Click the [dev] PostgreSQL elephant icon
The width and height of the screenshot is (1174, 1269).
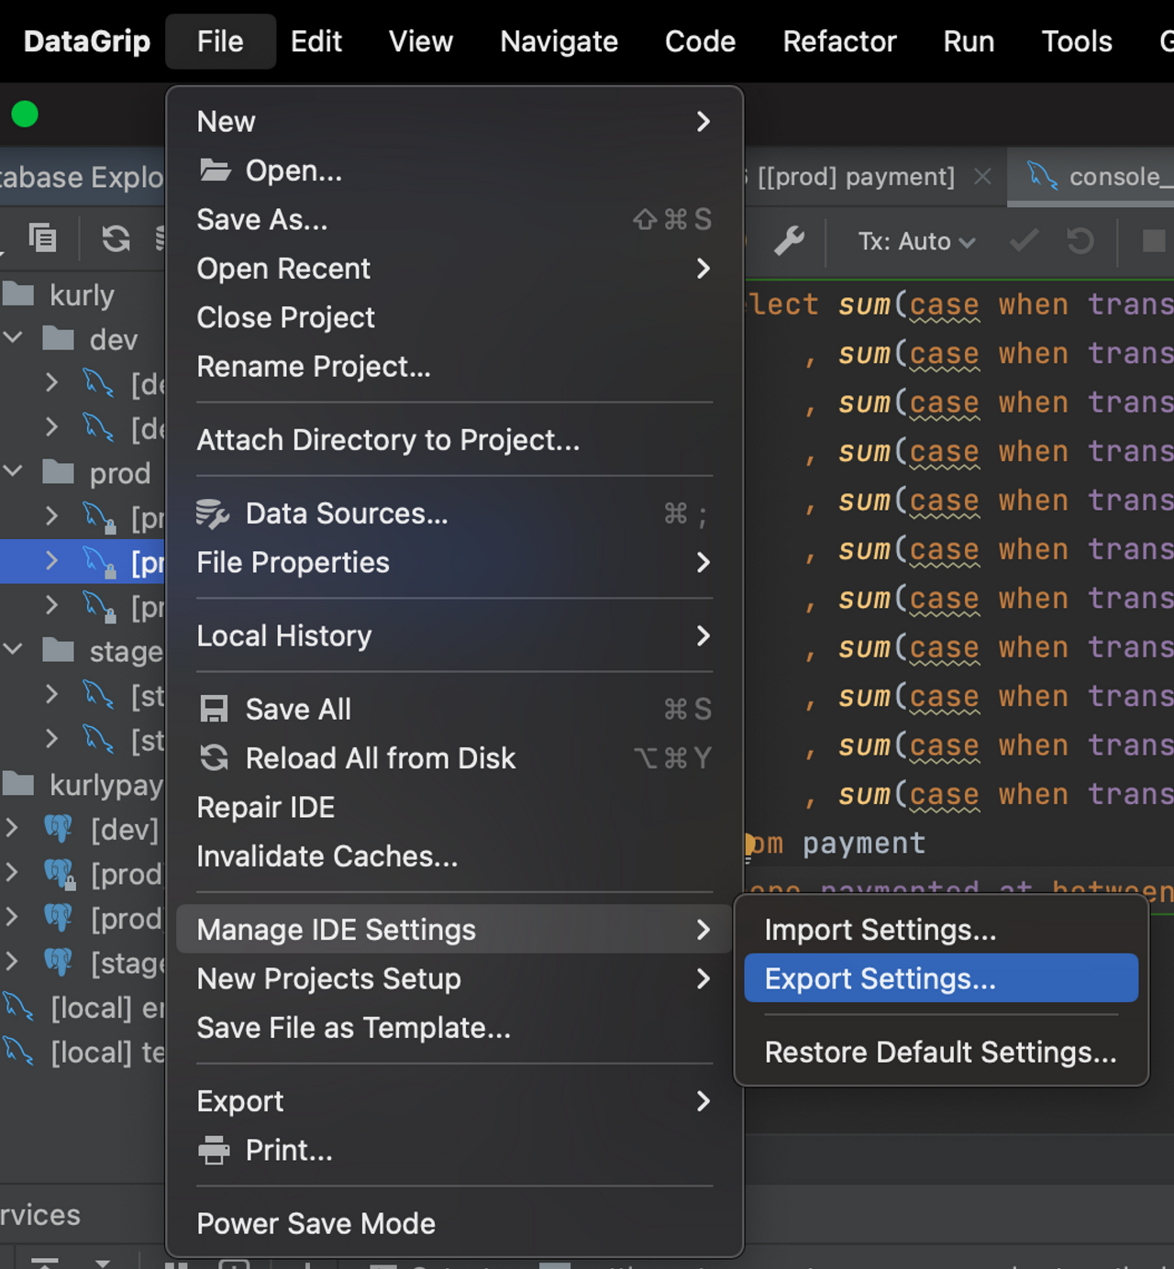point(59,828)
